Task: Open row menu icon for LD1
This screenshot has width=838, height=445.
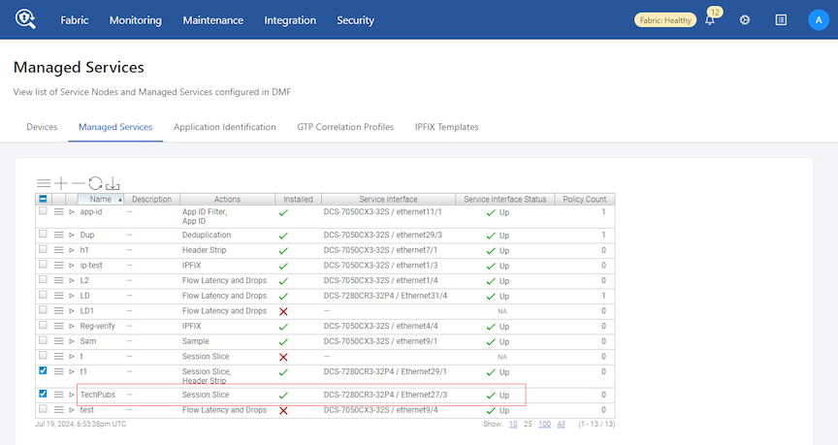Action: [59, 311]
